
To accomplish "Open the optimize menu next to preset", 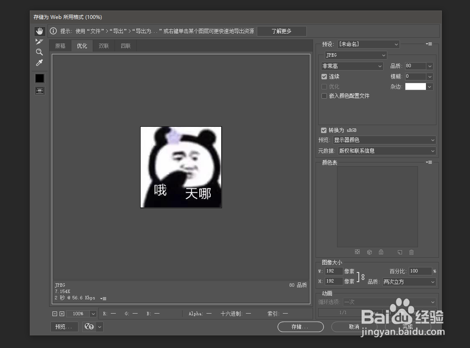I will [x=429, y=44].
